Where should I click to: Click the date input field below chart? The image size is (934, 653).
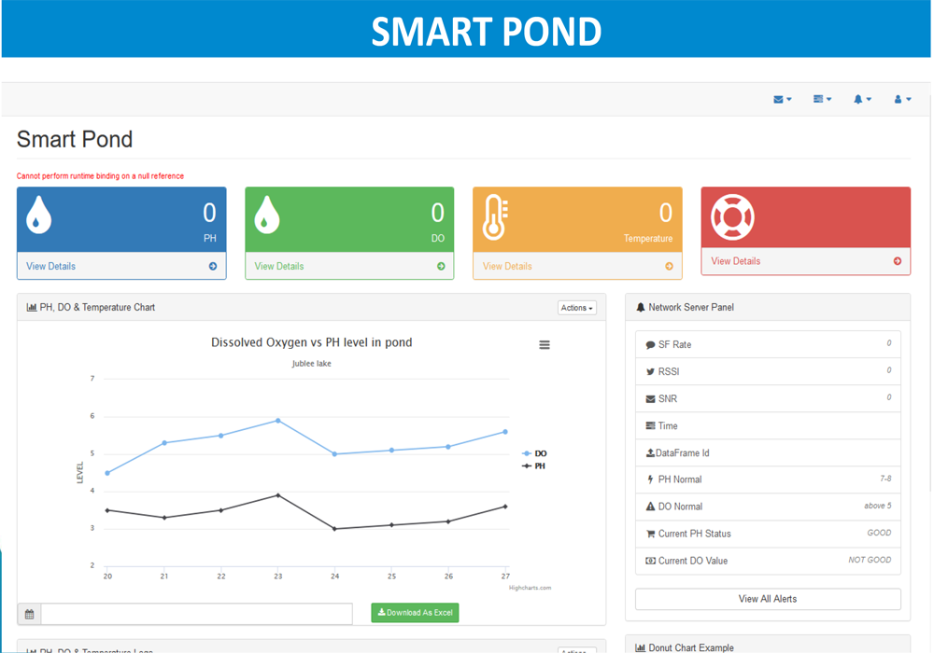coord(197,614)
